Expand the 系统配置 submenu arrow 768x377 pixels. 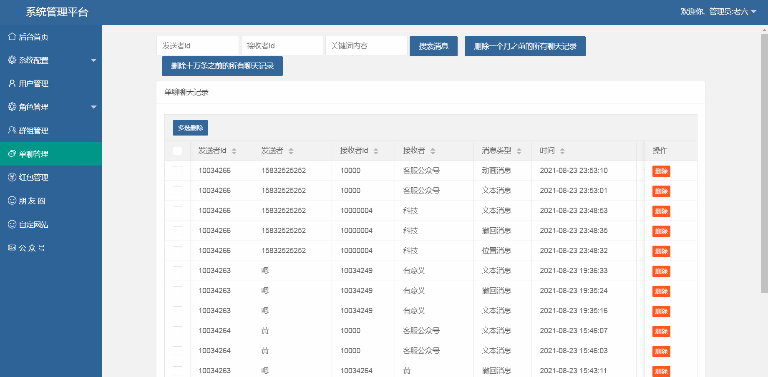(94, 60)
